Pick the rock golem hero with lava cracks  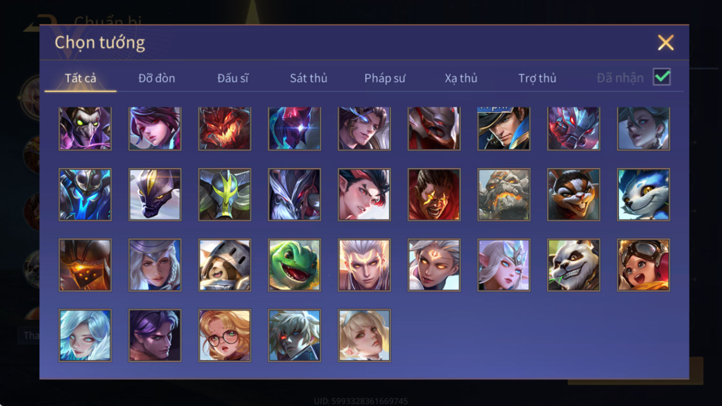504,195
